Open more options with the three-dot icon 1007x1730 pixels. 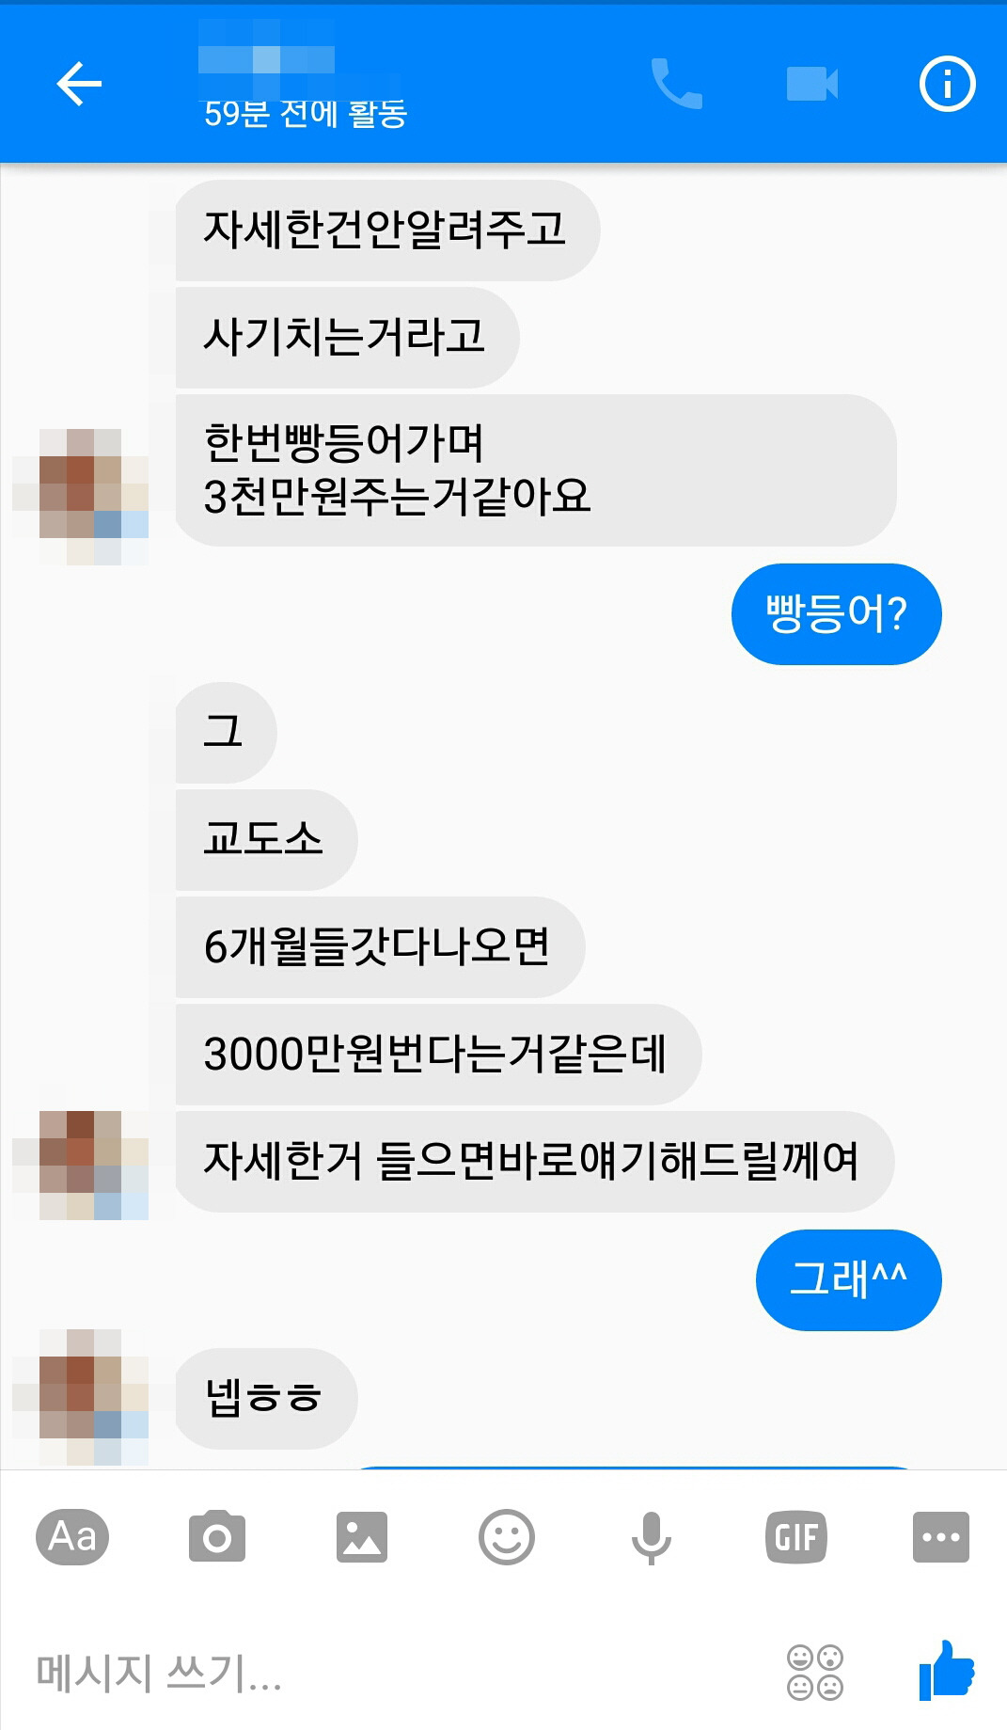tap(941, 1537)
